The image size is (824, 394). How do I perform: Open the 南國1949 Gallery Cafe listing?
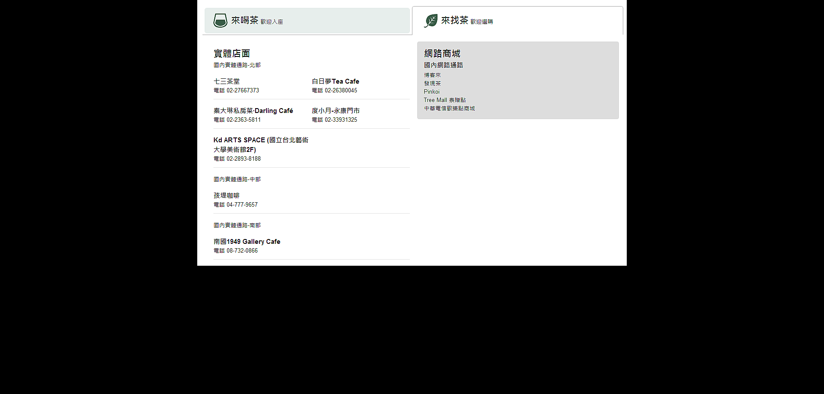click(x=247, y=242)
